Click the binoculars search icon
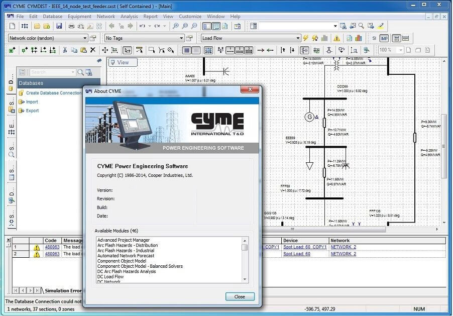 tap(343, 25)
